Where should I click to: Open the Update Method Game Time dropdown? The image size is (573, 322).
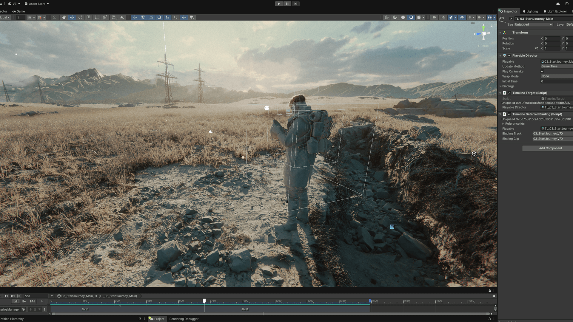coord(557,66)
